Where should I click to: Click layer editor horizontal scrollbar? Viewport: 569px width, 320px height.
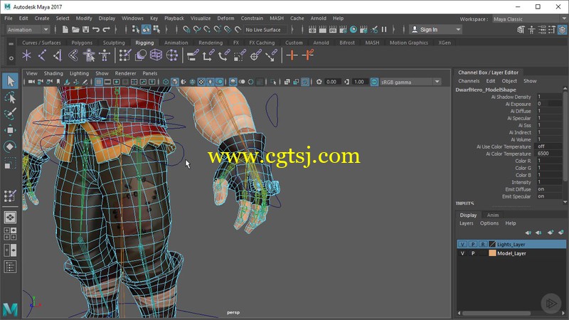point(496,313)
